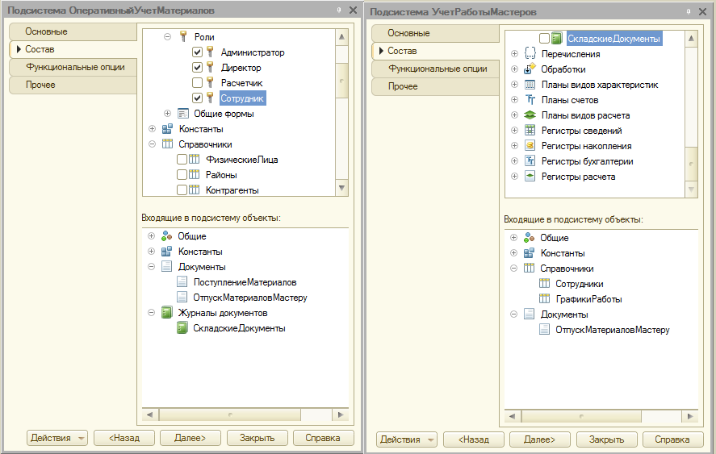Screen dimensions: 716x454
Task: Click the Журналы документов icon in left list
Action: point(166,313)
